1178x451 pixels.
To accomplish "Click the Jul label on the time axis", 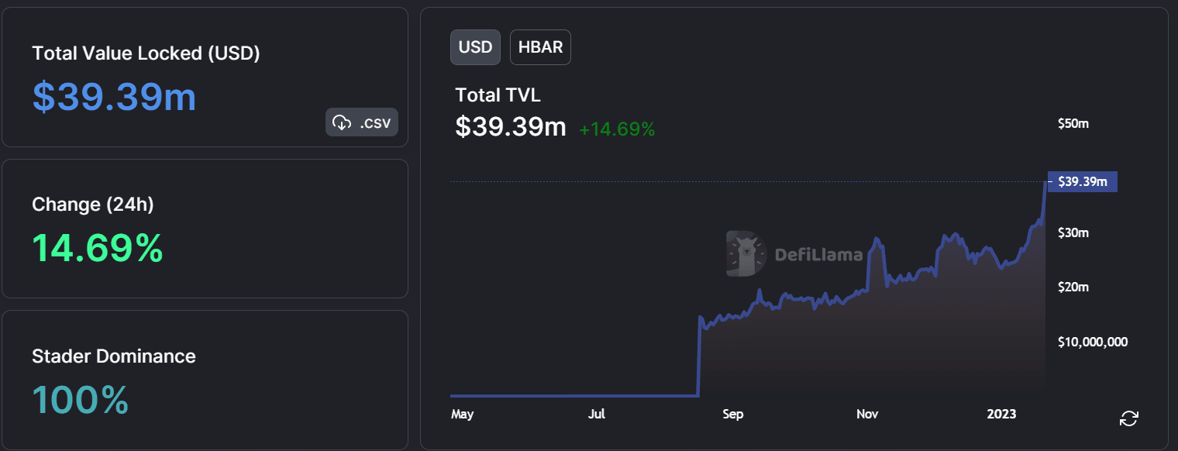I will click(597, 415).
